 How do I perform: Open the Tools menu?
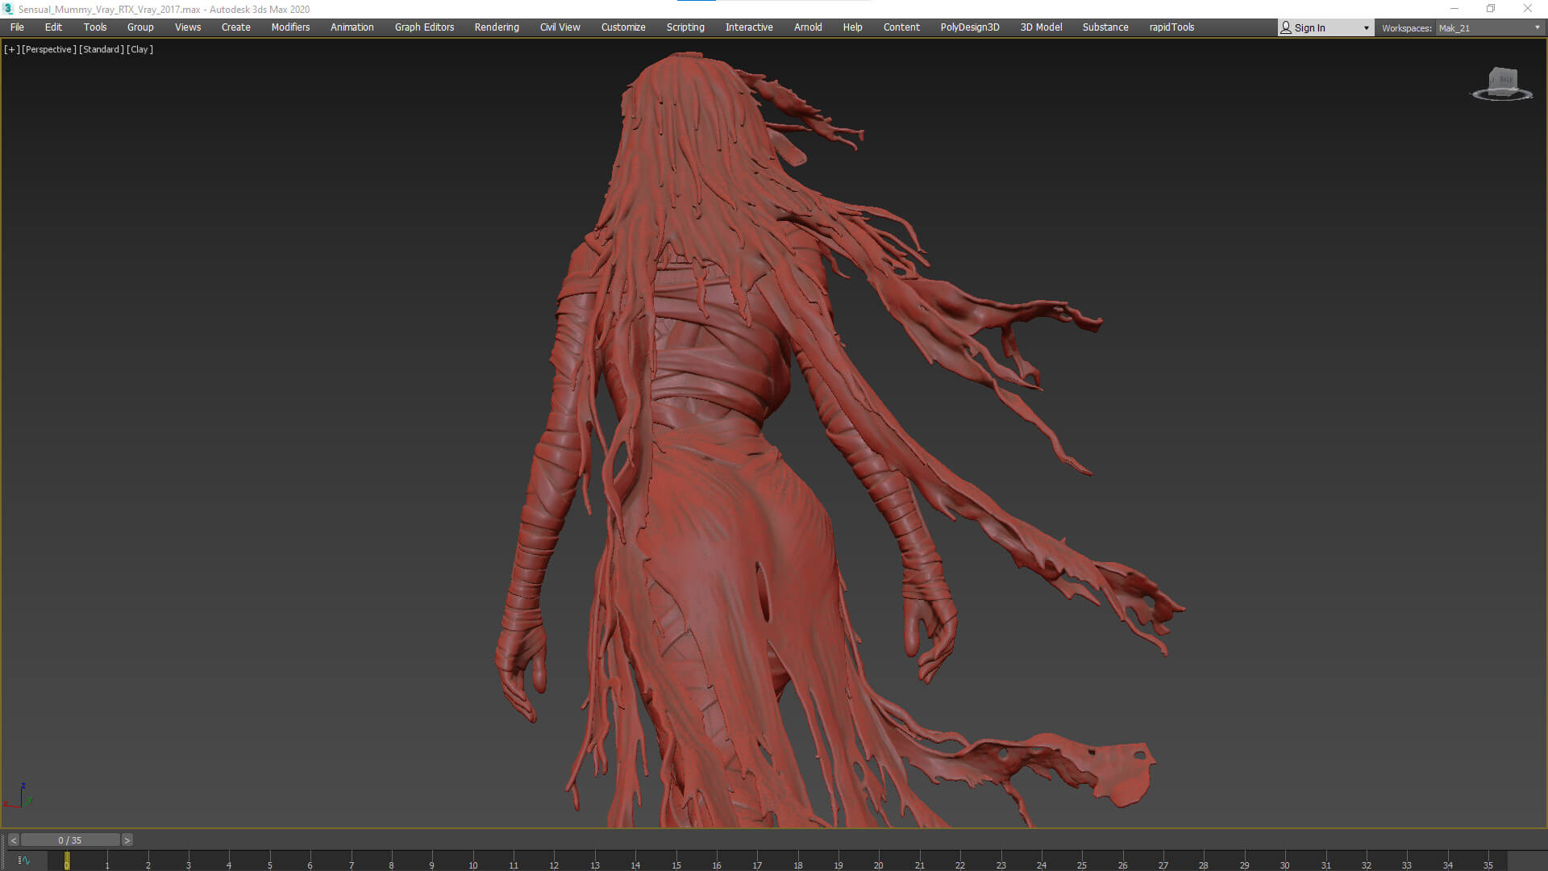pyautogui.click(x=95, y=27)
